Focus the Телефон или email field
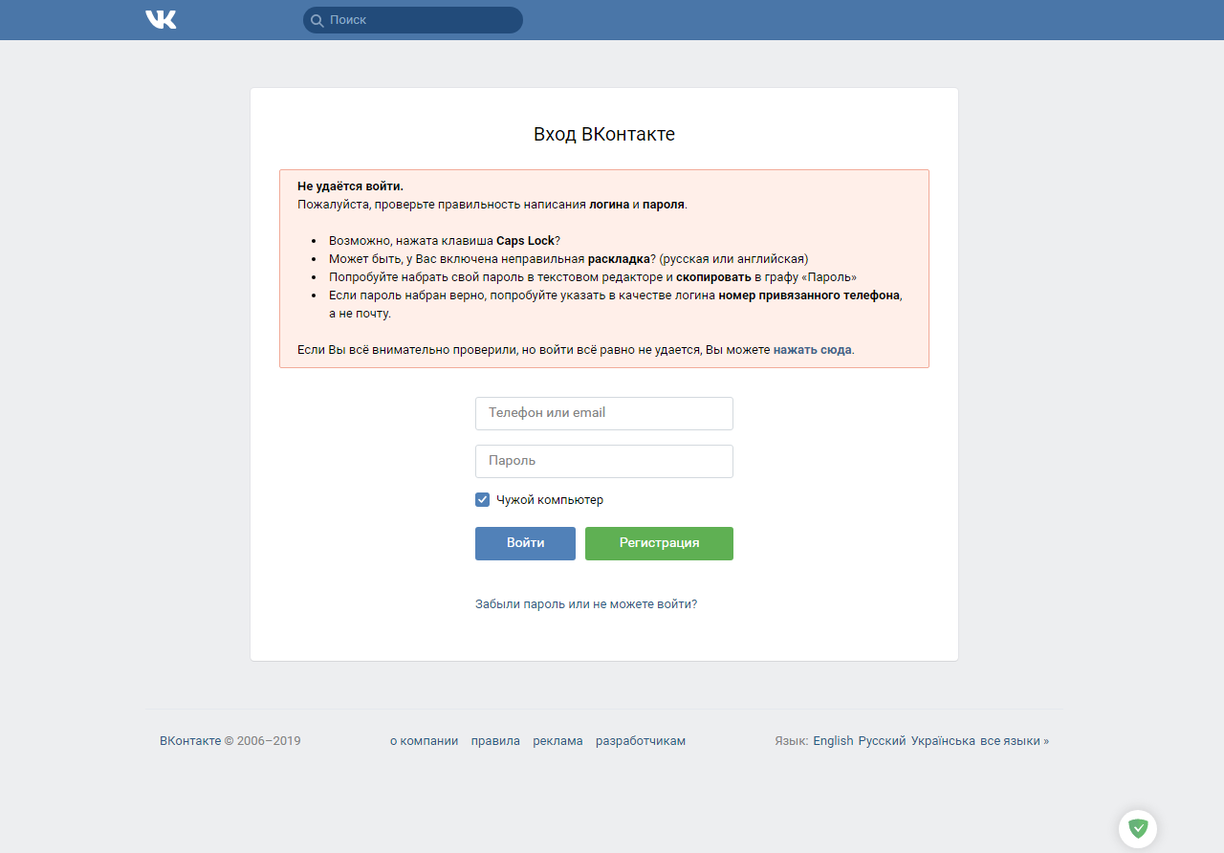Image resolution: width=1224 pixels, height=853 pixels. click(x=604, y=413)
